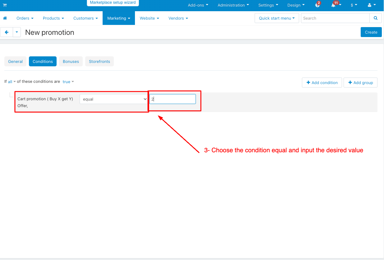Click the back arrow button
This screenshot has width=384, height=260.
(7, 32)
